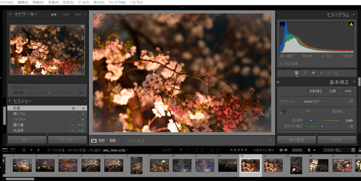Select filmstrip thumbnail number 14
Image resolution: width=361 pixels, height=181 pixels.
click(x=273, y=165)
